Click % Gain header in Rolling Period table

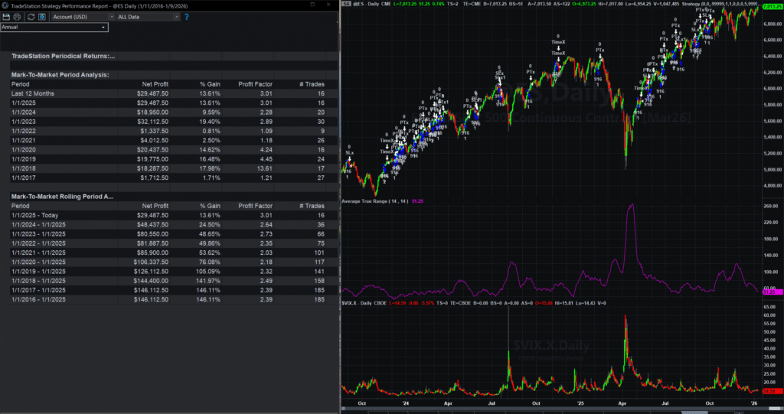pos(209,206)
